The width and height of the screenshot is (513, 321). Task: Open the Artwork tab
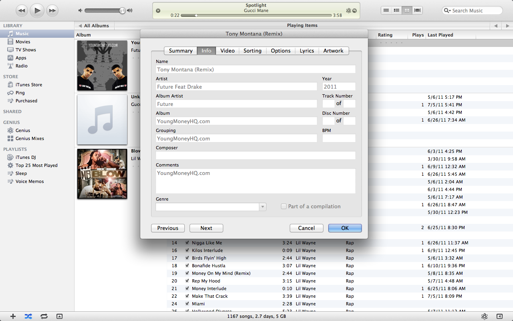(333, 51)
